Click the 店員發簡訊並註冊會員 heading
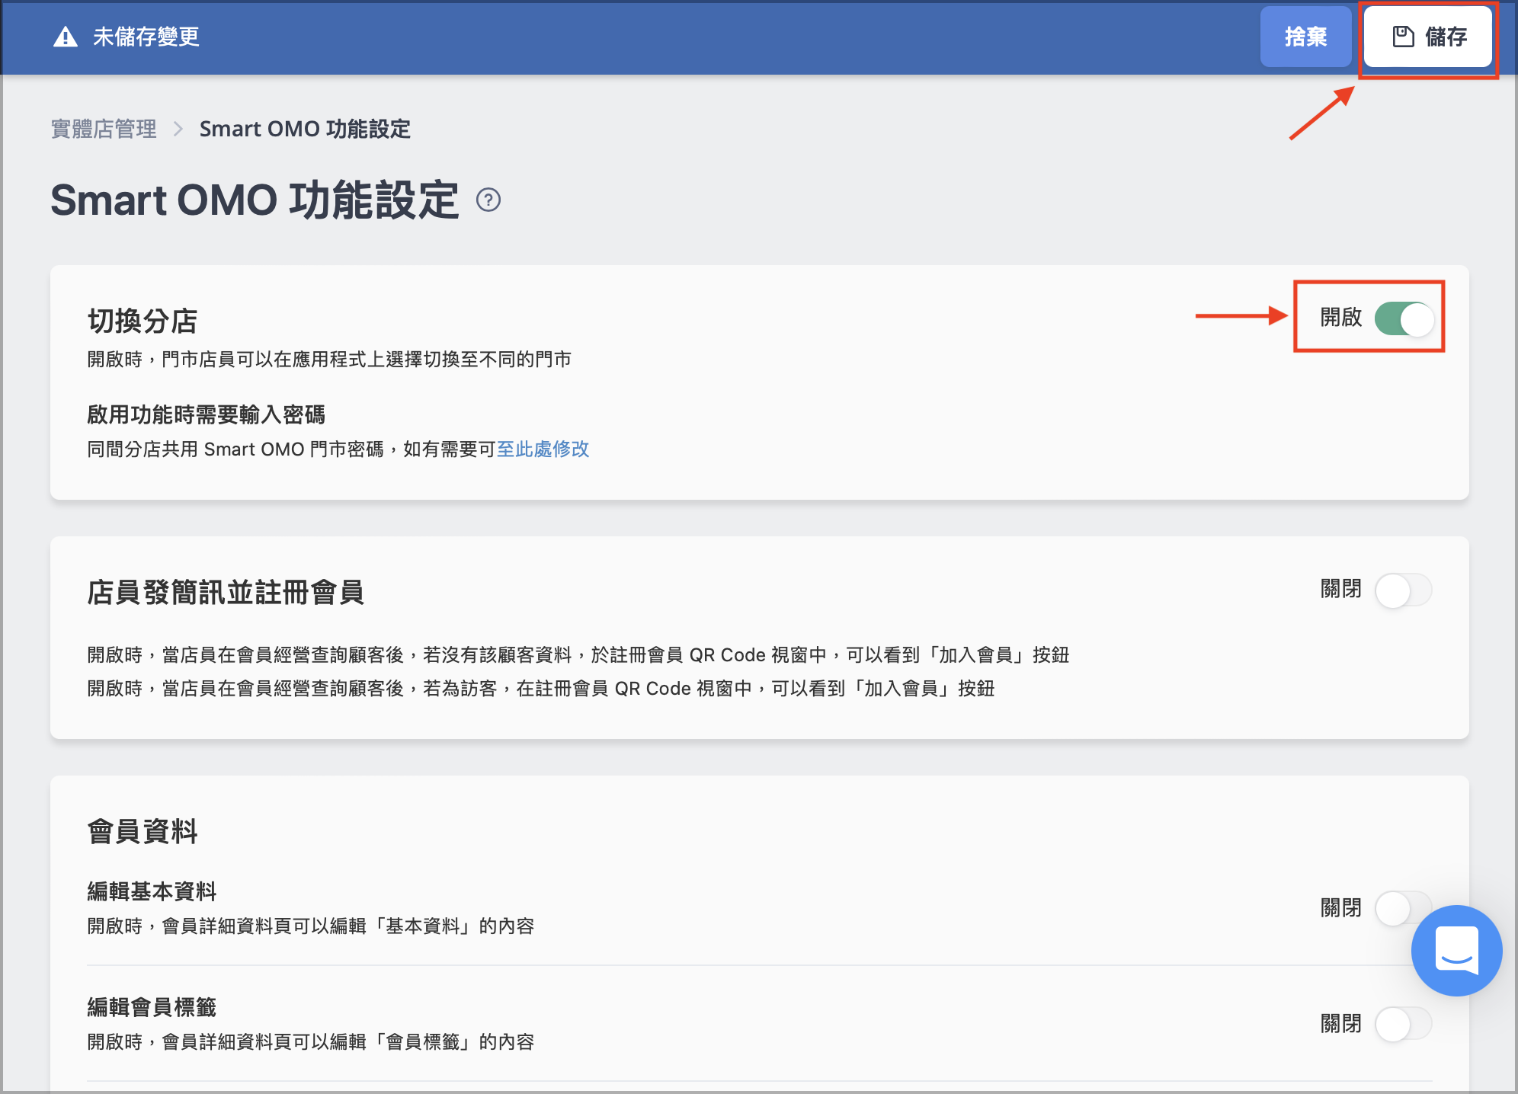Screen dimensions: 1518x1094 pyautogui.click(x=226, y=592)
